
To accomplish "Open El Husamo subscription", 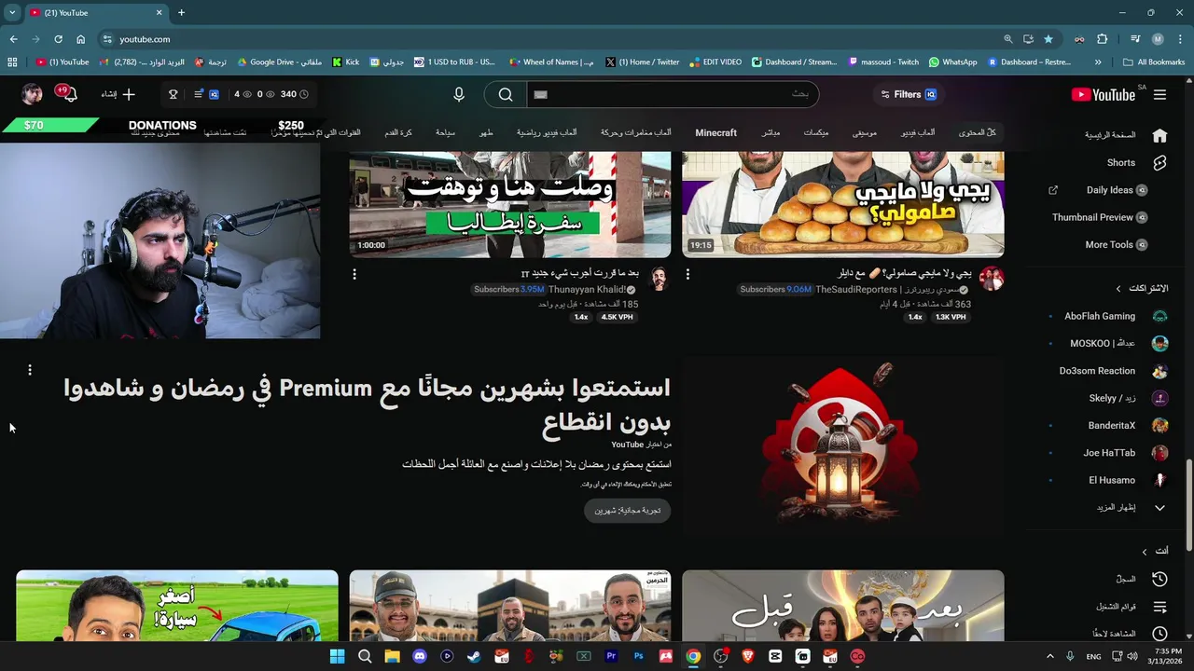I will click(x=1107, y=480).
